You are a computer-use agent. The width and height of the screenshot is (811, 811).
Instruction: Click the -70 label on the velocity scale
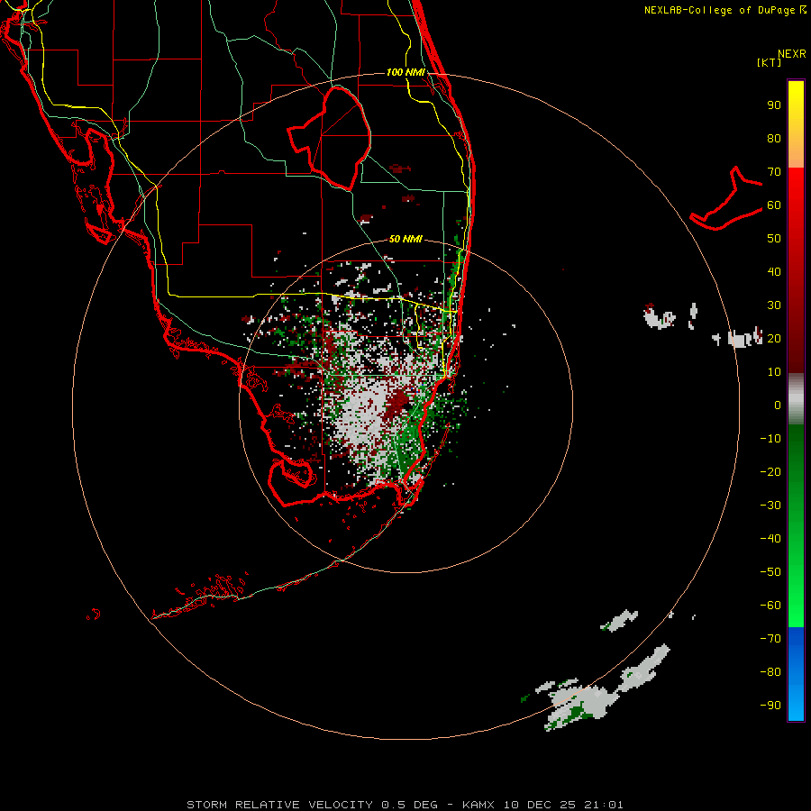770,638
